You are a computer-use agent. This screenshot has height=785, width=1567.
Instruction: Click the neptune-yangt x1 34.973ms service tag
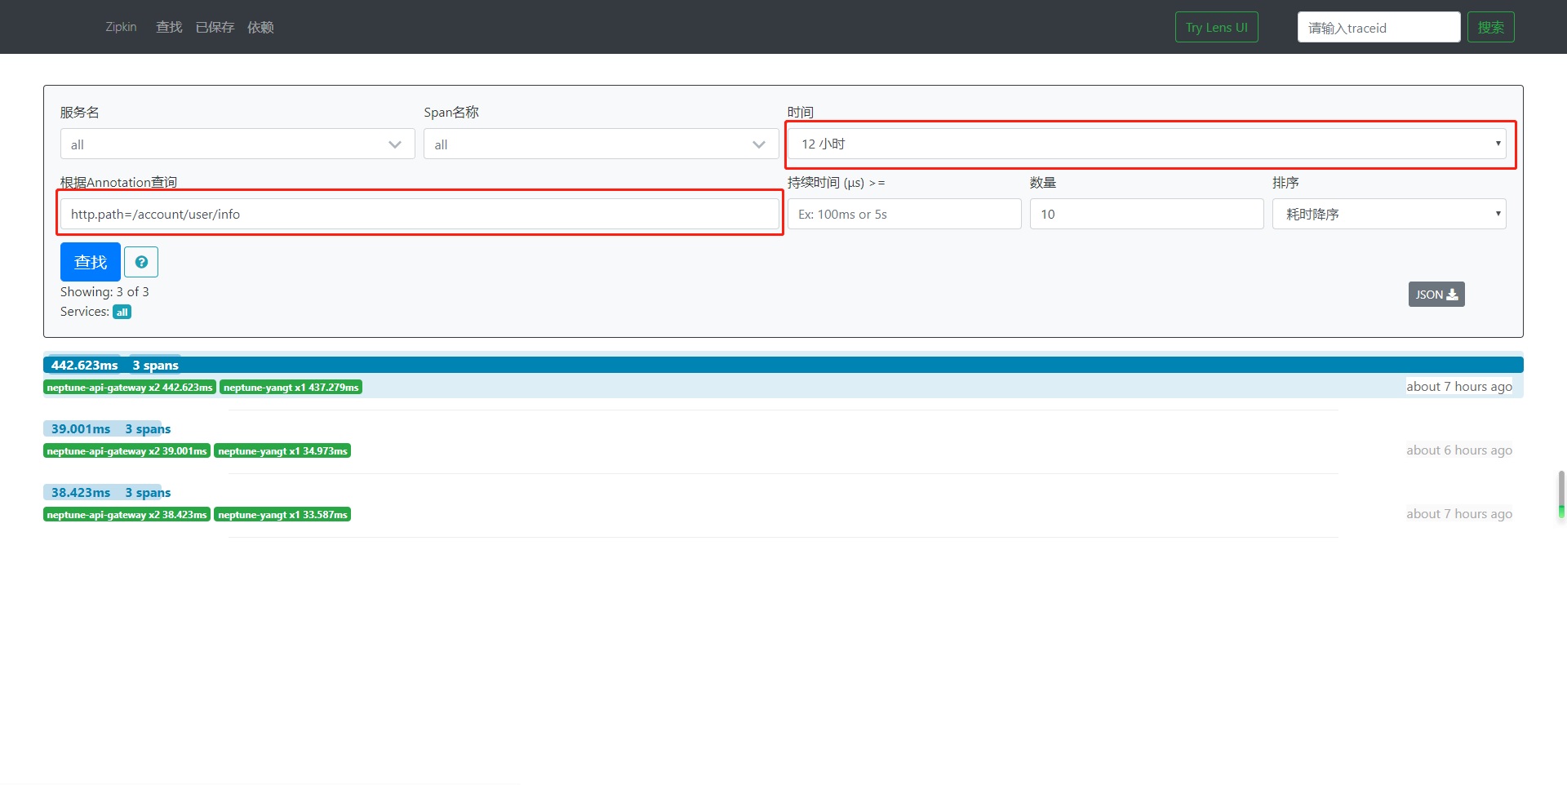click(x=282, y=451)
